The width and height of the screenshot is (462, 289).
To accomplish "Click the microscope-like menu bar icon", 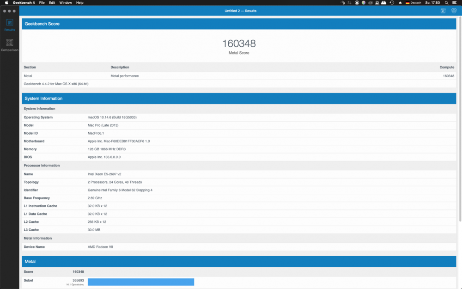I will pyautogui.click(x=377, y=3).
